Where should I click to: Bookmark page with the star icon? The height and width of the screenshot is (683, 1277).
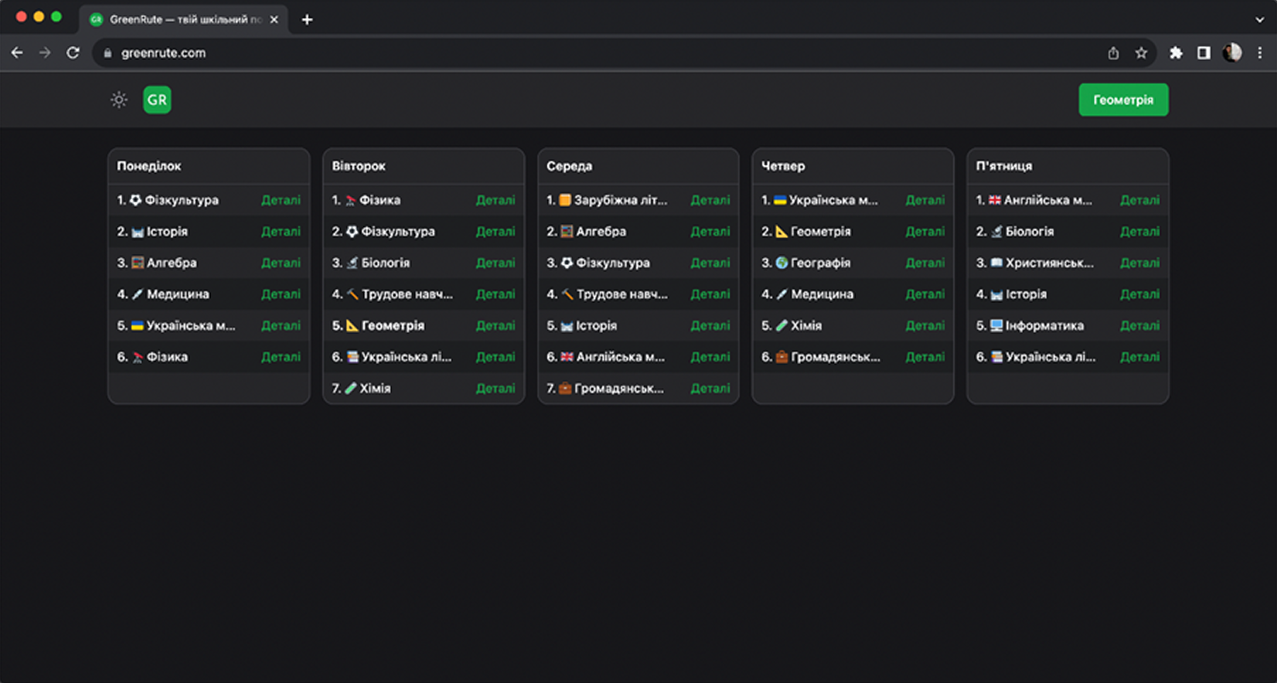pyautogui.click(x=1141, y=53)
